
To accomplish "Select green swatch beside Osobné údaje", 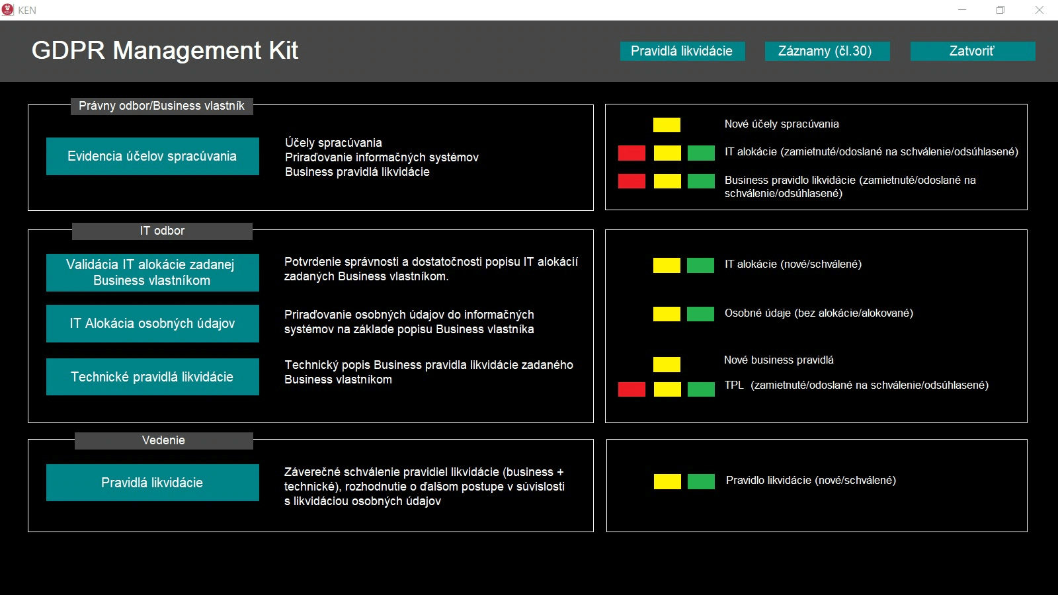I will click(x=700, y=313).
